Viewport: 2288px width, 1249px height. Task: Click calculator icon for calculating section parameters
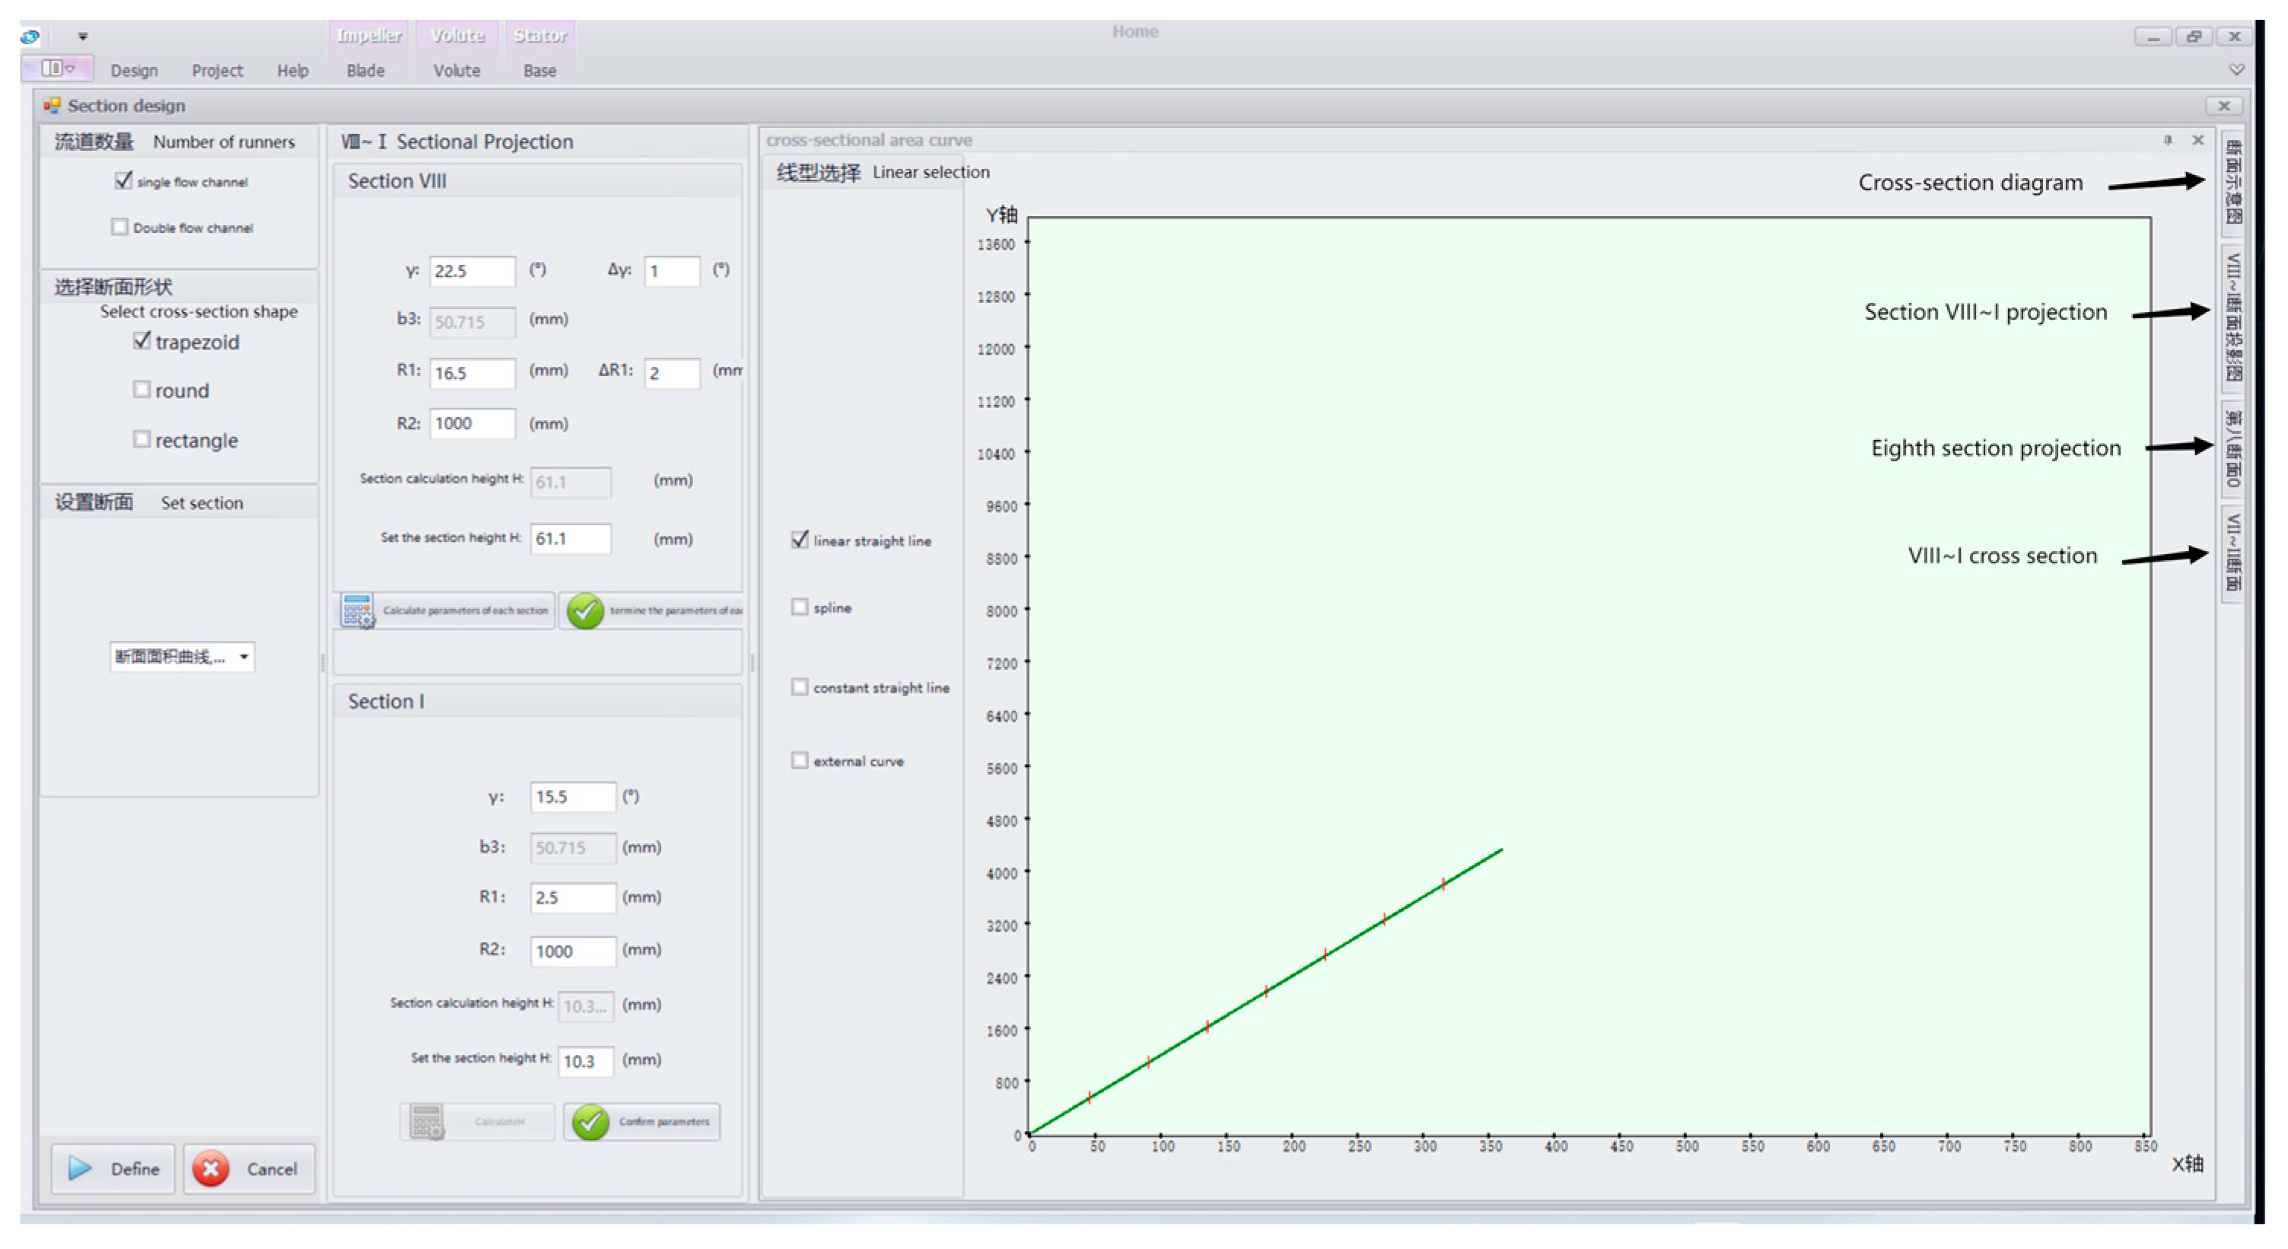pyautogui.click(x=357, y=610)
